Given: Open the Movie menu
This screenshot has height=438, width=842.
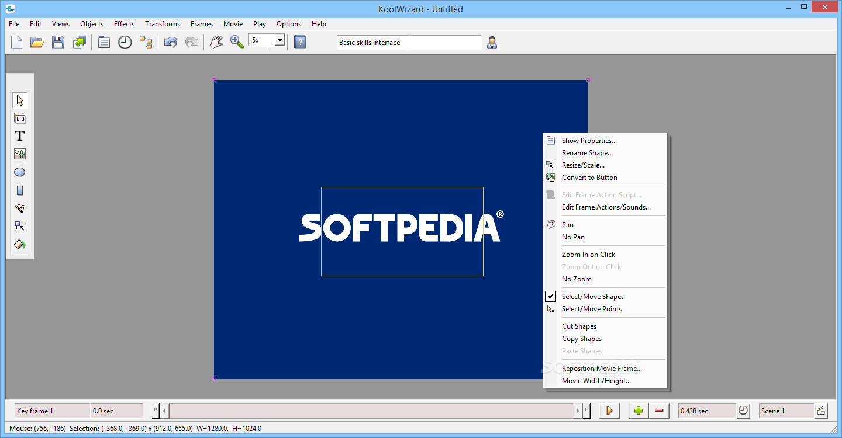Looking at the screenshot, I should point(233,24).
